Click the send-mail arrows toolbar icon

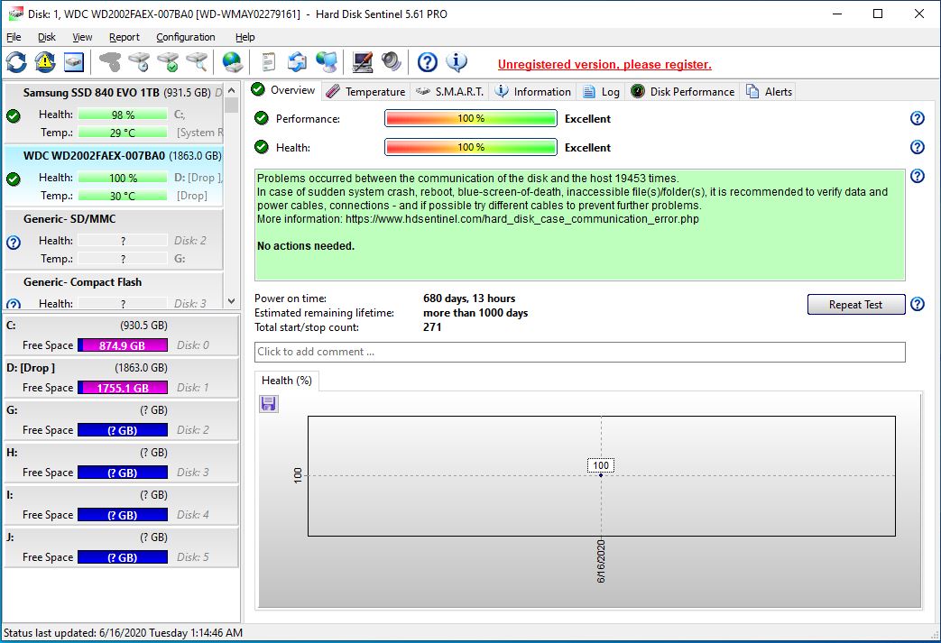point(297,62)
